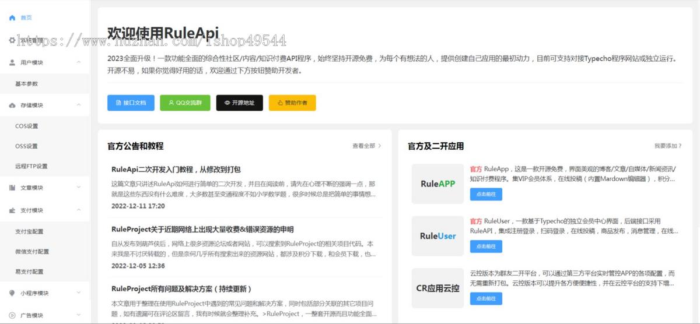The image size is (700, 324).
Task: Expand the 小程序模块 section chevron
Action: (x=79, y=293)
